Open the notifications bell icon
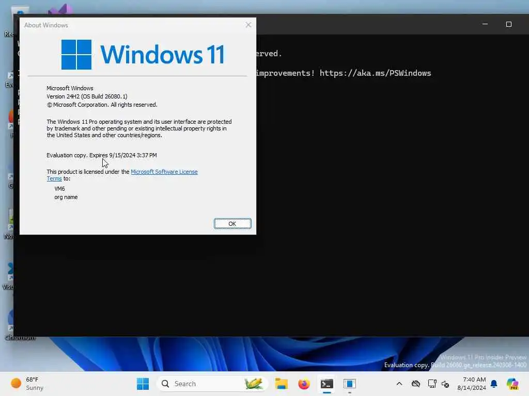 (494, 384)
